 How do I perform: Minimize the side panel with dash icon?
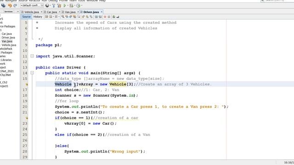18,11
